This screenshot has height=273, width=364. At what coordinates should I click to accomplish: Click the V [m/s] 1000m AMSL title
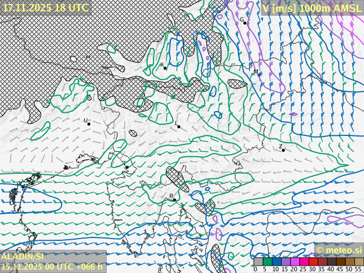click(312, 7)
